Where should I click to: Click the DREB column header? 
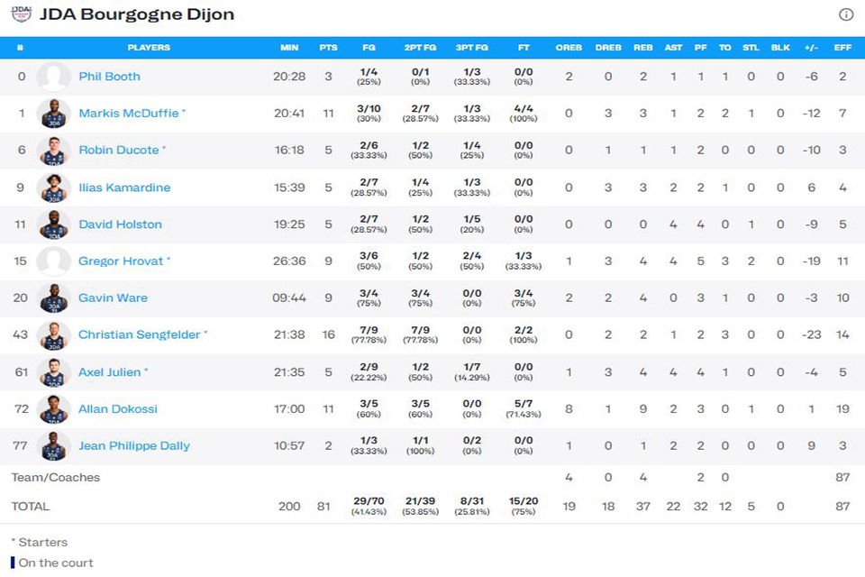click(x=608, y=48)
